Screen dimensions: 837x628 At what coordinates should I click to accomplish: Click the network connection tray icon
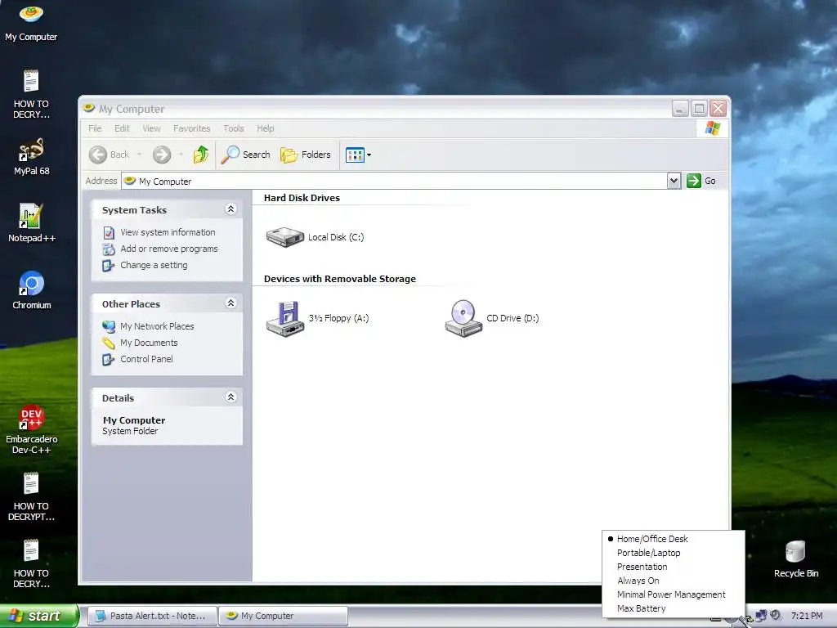[761, 616]
